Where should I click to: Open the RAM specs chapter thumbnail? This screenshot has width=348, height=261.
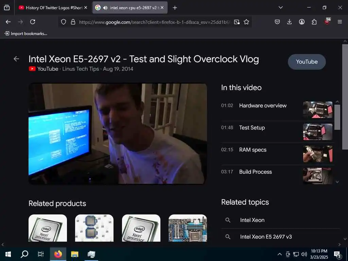(318, 154)
